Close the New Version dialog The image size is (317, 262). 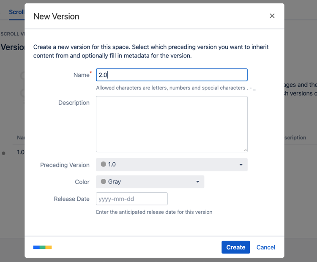[272, 16]
